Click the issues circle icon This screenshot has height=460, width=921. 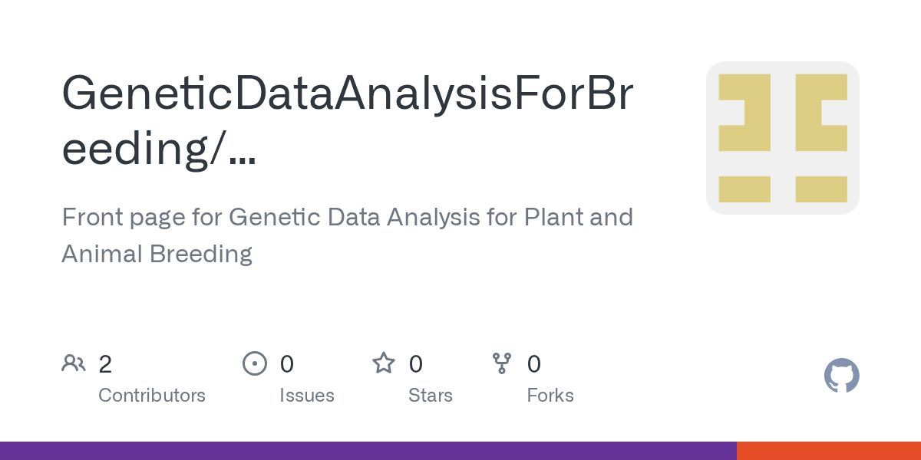point(255,363)
